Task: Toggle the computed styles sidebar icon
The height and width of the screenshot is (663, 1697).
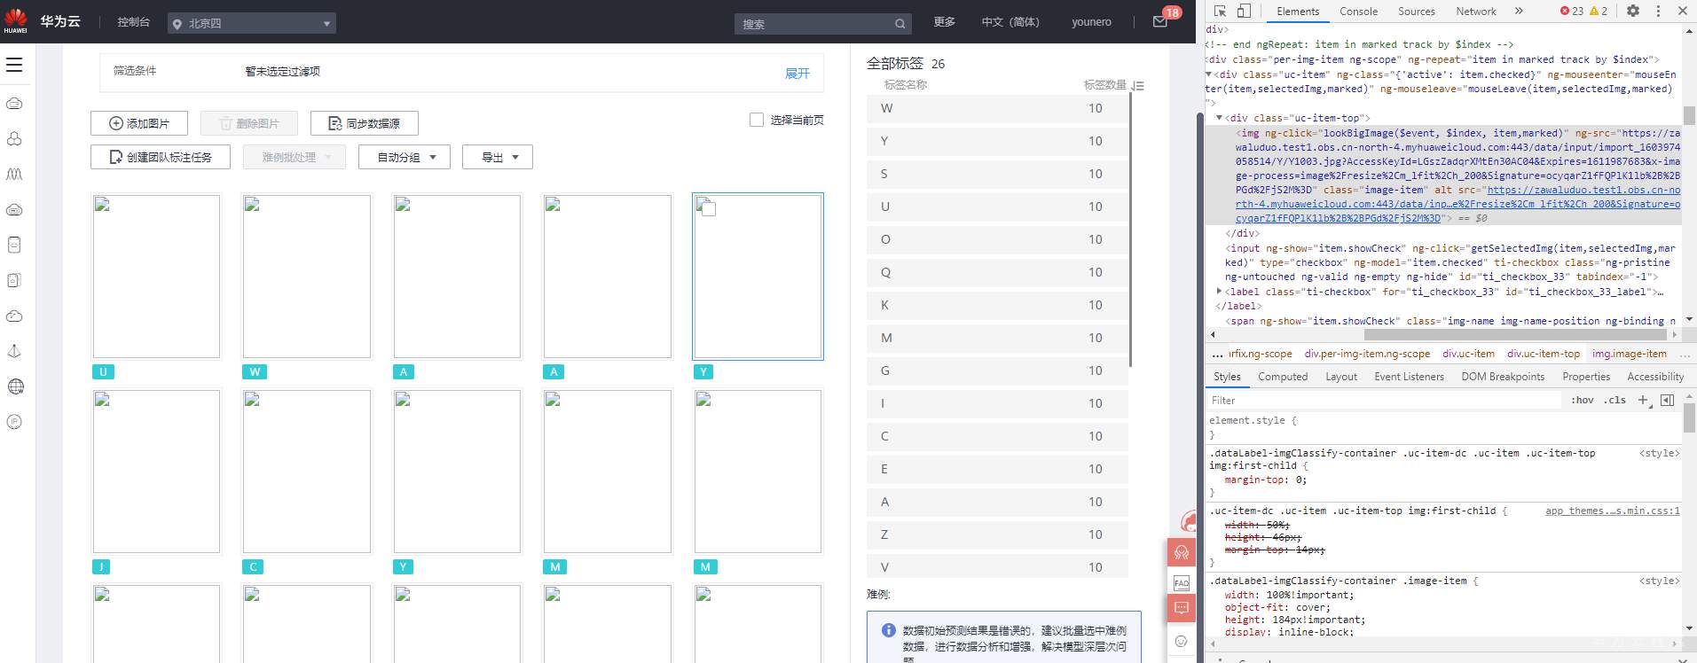Action: click(1667, 401)
